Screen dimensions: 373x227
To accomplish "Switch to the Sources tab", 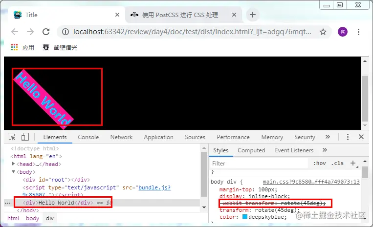I will pos(195,137).
